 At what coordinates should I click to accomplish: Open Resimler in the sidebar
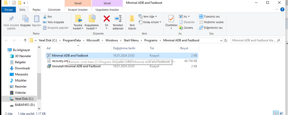18,86
